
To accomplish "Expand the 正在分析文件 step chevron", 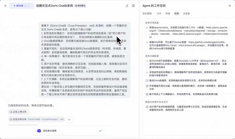I will point(69,120).
